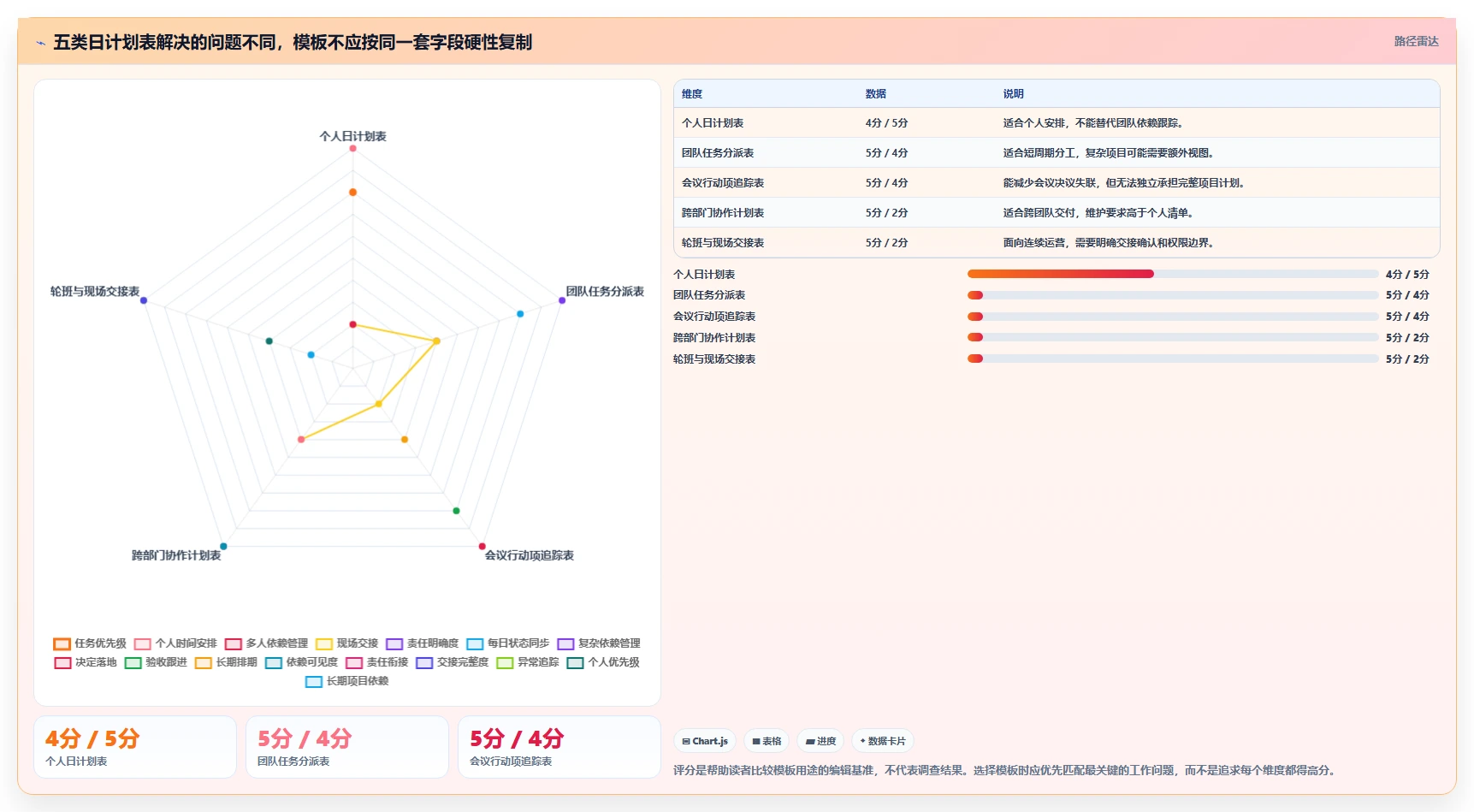The width and height of the screenshot is (1474, 812).
Task: Click the purple point at 团队任务分派表 axis tip
Action: (x=562, y=300)
